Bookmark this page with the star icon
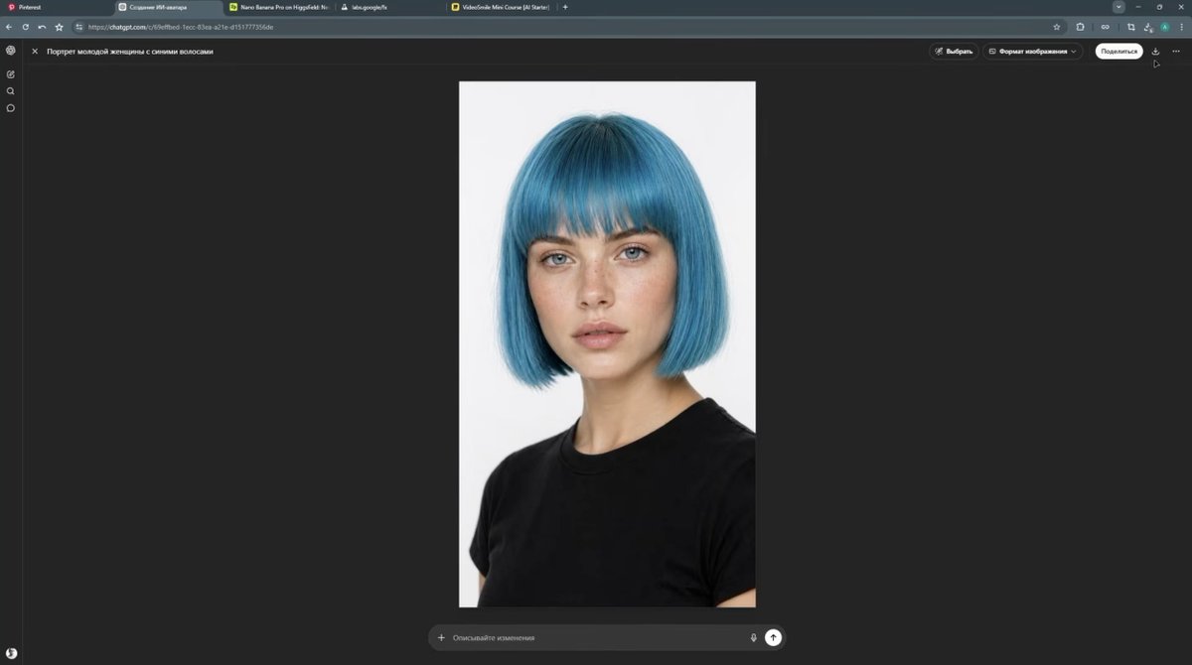Image resolution: width=1192 pixels, height=665 pixels. [1057, 27]
